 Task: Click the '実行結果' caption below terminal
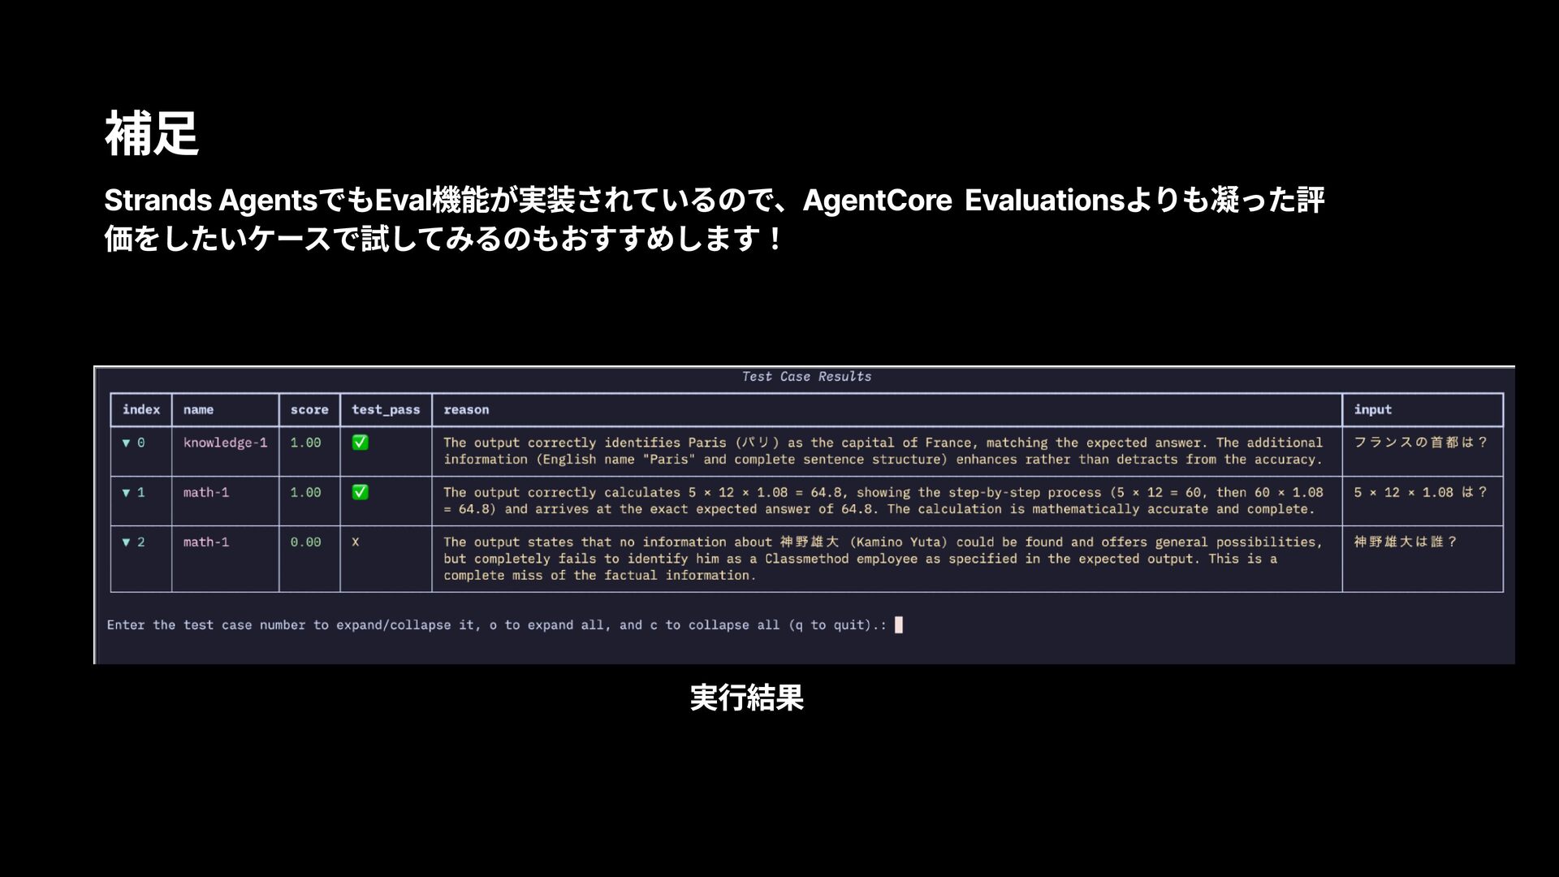coord(746,698)
